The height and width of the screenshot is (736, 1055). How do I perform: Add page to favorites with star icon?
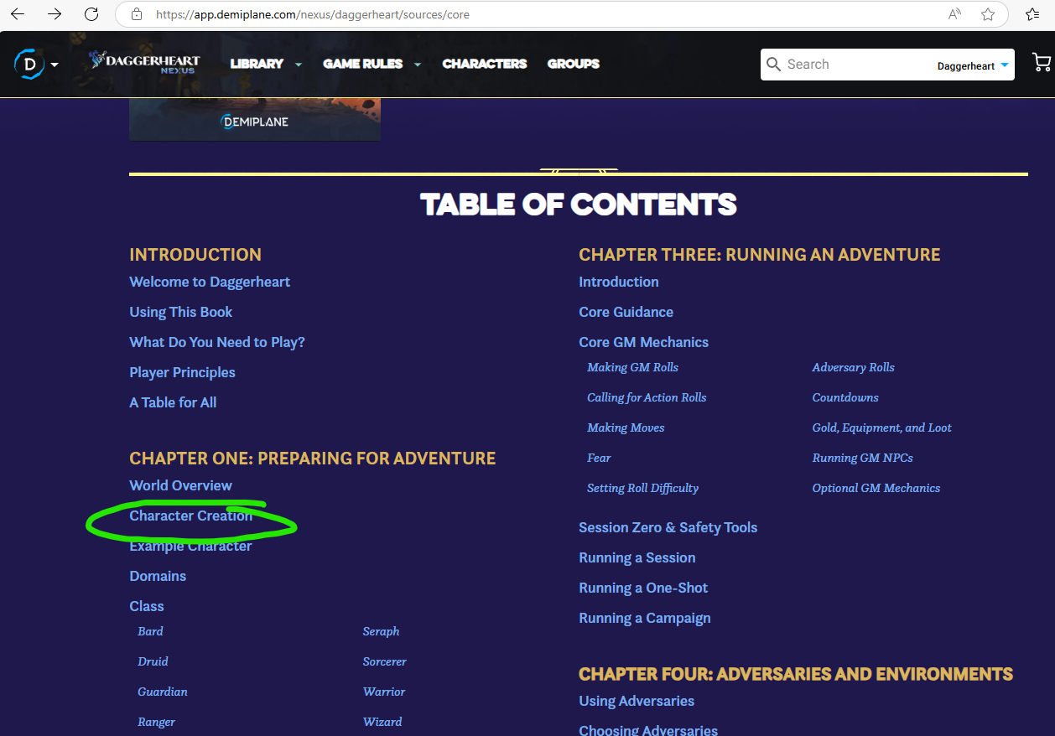[988, 14]
